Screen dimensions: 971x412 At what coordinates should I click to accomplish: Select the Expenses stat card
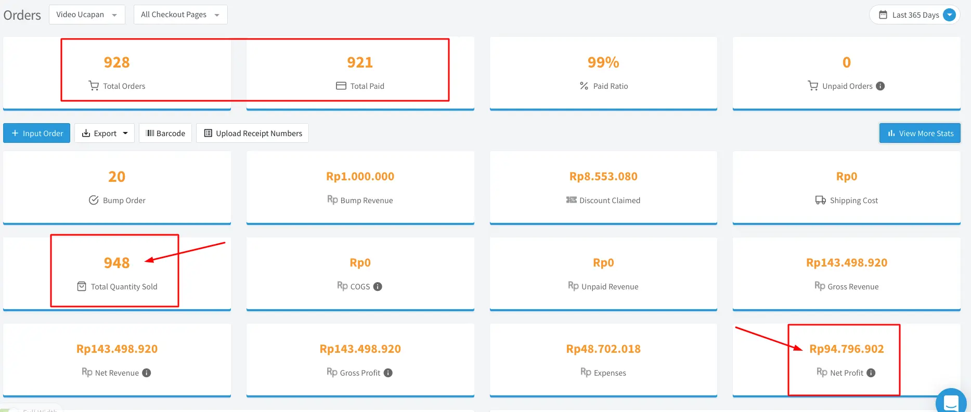pyautogui.click(x=603, y=360)
